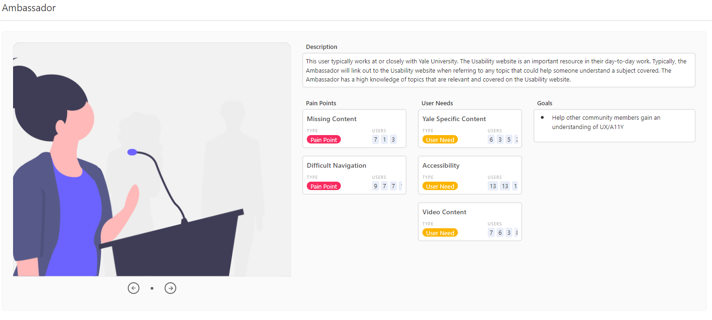Click Pain Point tag on Missing Content

click(324, 140)
